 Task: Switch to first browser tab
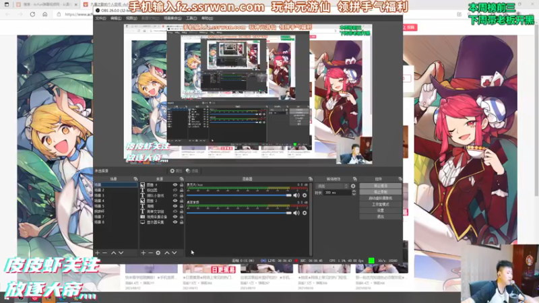point(44,5)
